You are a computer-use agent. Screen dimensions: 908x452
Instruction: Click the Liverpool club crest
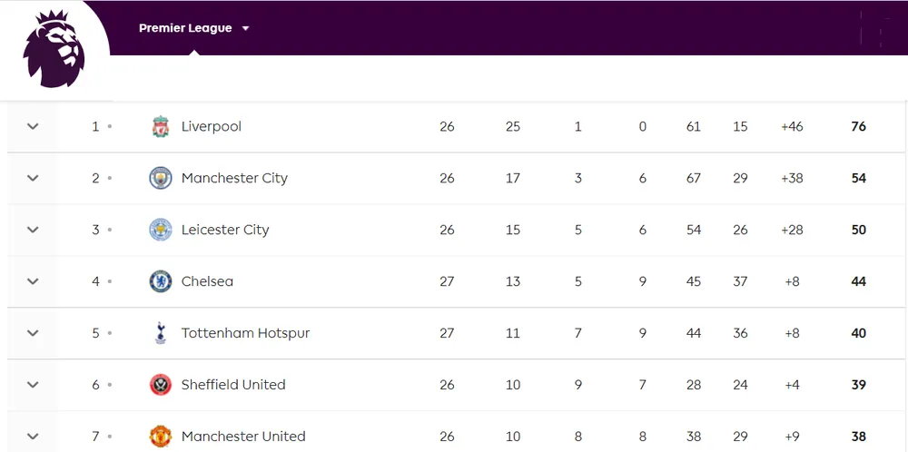coord(161,127)
